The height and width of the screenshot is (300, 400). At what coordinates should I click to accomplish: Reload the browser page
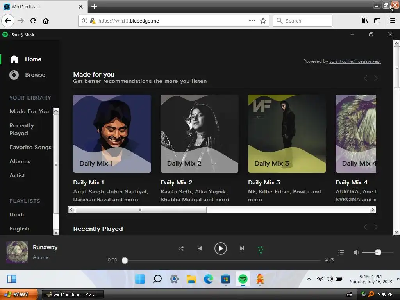click(33, 21)
